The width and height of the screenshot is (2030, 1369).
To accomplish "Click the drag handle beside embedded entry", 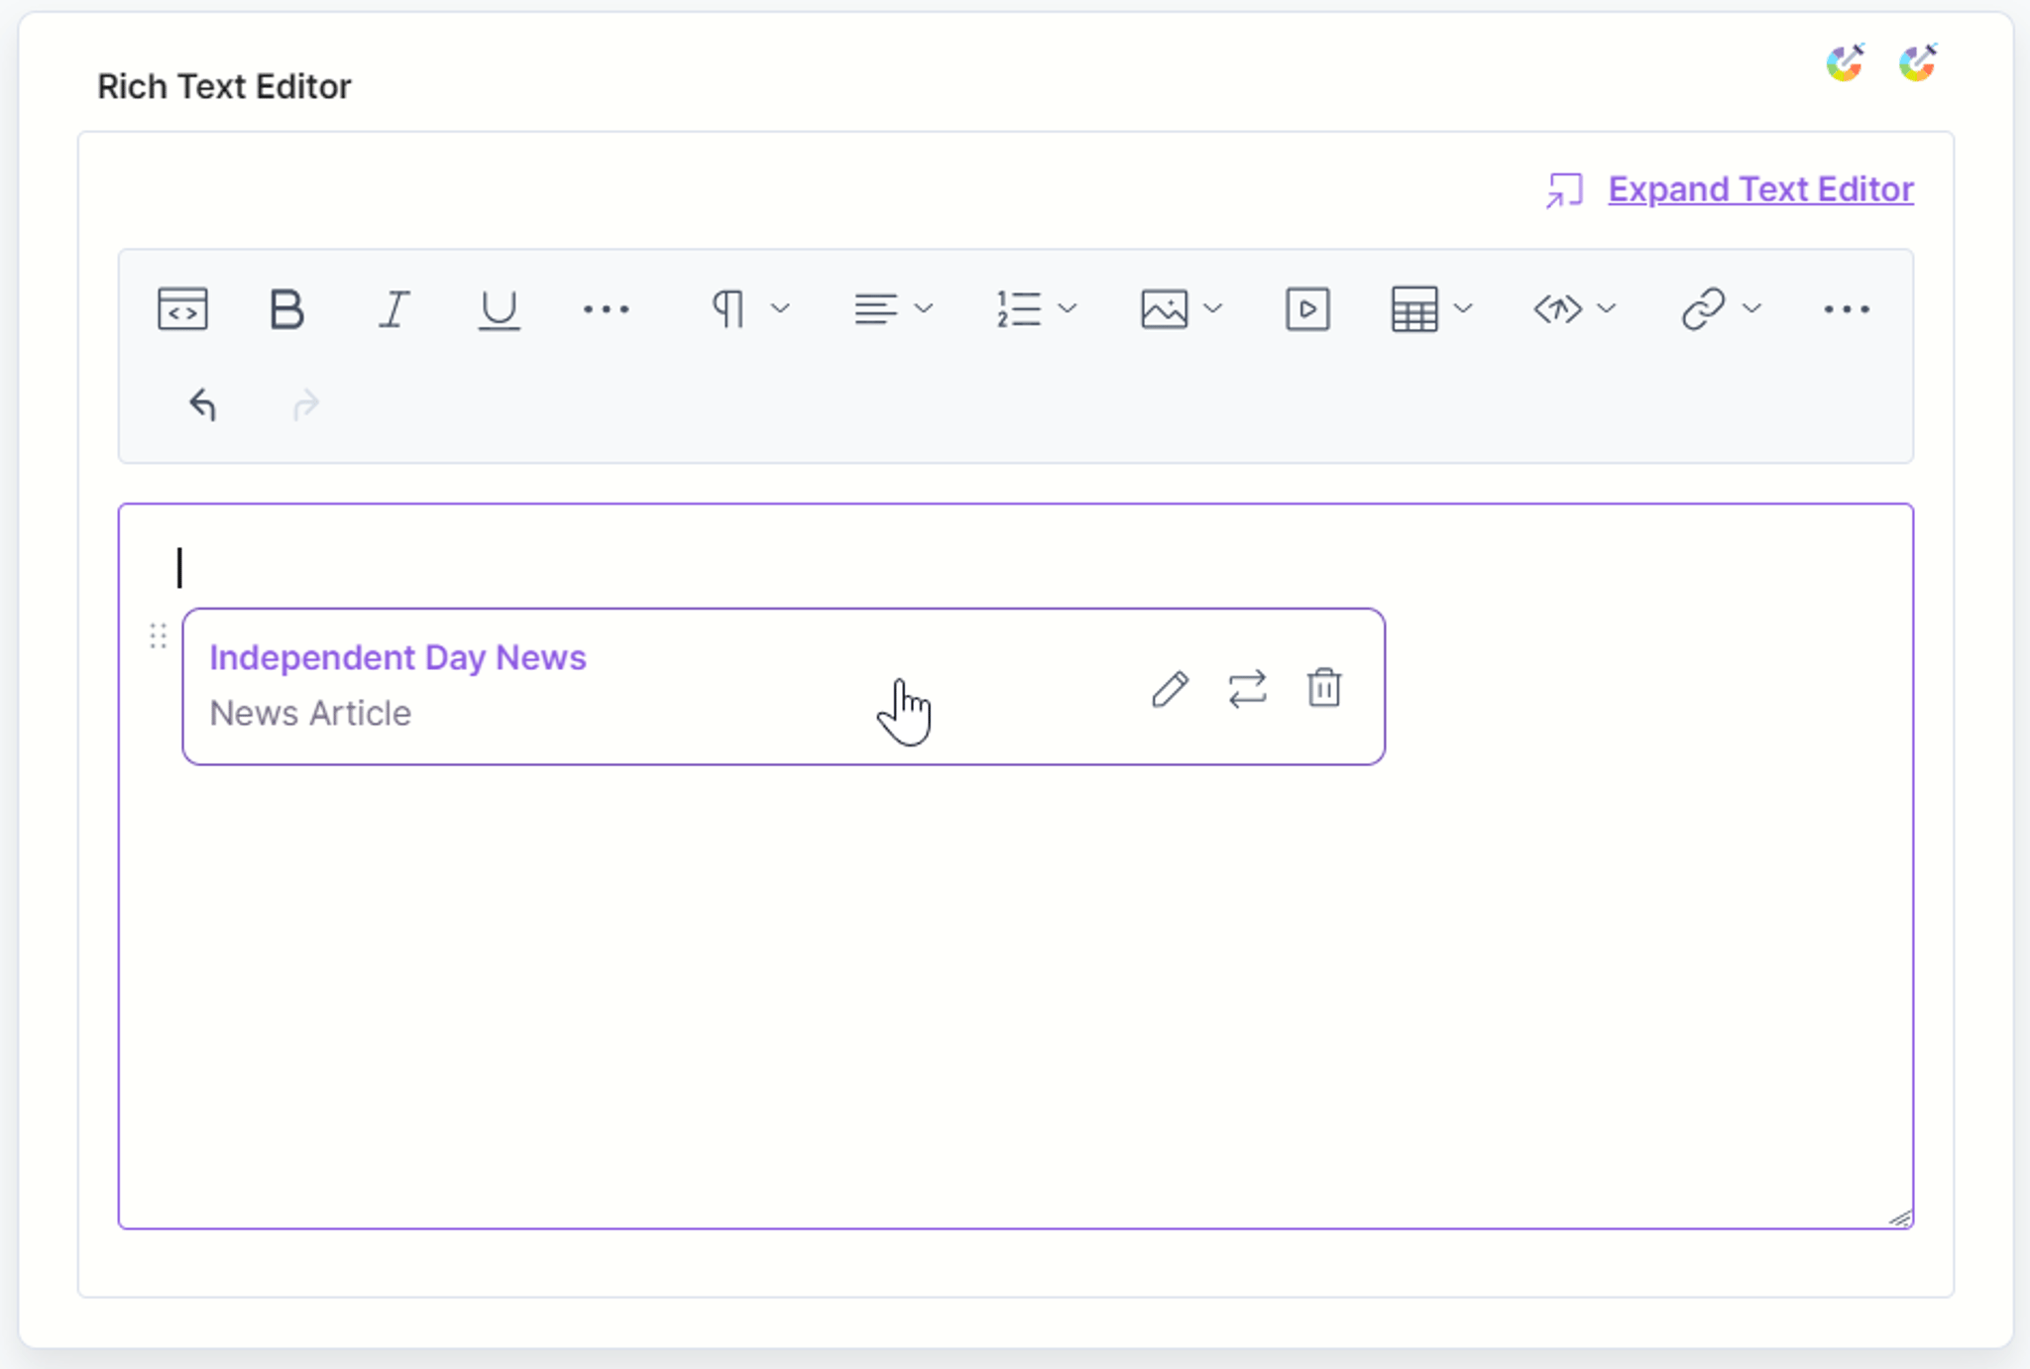I will pos(158,635).
